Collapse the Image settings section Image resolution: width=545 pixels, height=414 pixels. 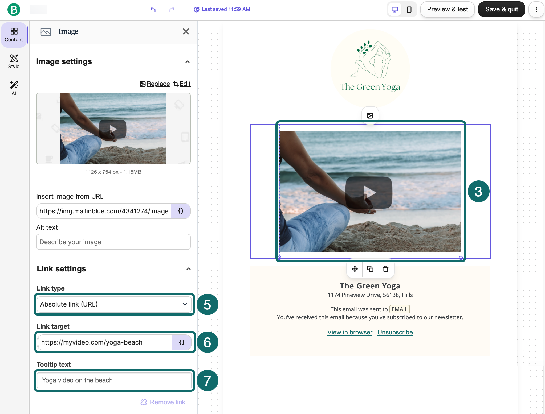[x=188, y=62]
